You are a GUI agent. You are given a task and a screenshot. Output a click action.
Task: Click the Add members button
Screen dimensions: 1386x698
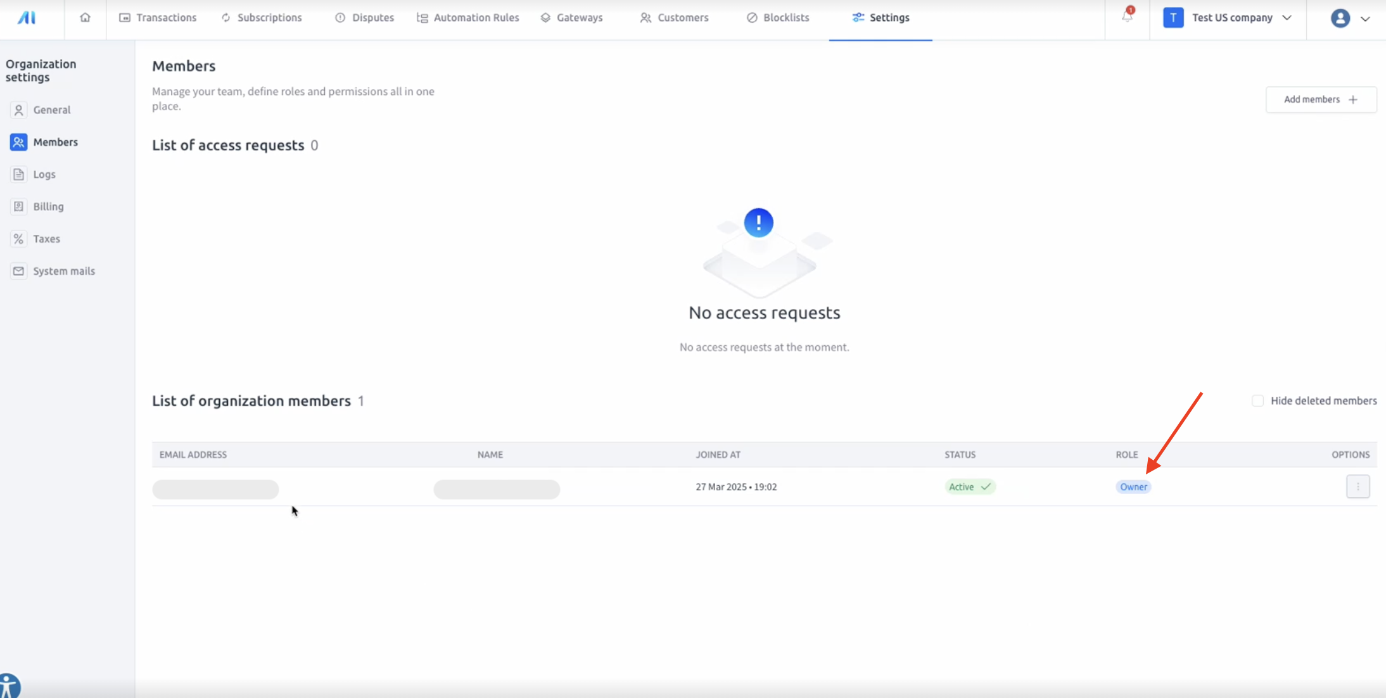coord(1321,99)
